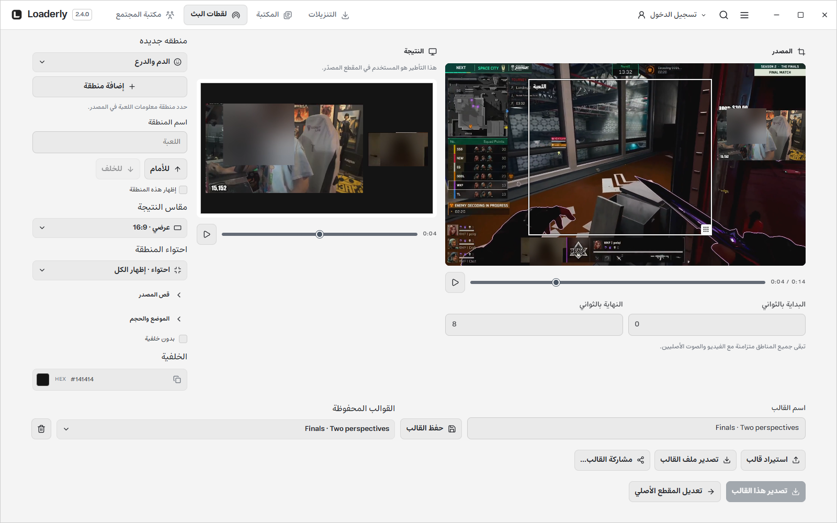Click the grid handle on source region box
Image resolution: width=837 pixels, height=523 pixels.
706,229
